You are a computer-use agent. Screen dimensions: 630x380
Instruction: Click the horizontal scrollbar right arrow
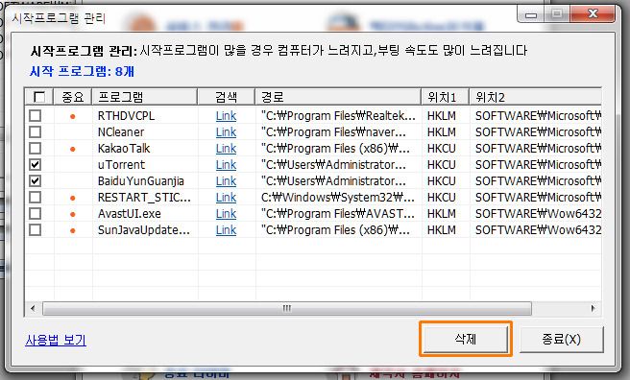(594, 309)
